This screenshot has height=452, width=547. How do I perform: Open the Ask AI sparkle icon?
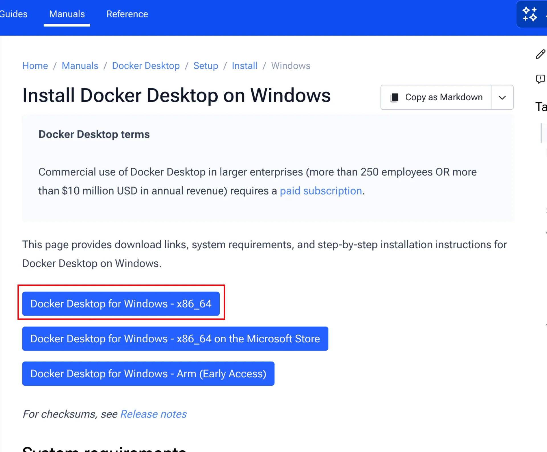(x=530, y=14)
